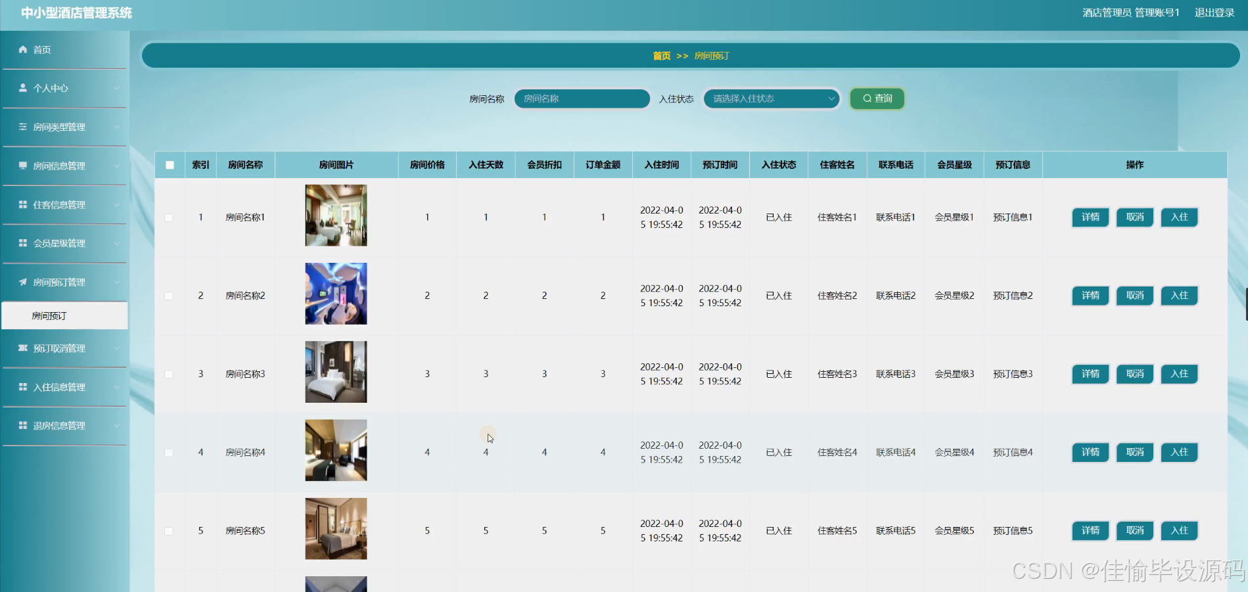The image size is (1248, 592).
Task: Open 详情 for 房间名称4
Action: 1090,452
